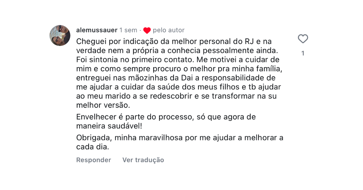Click the line starting 'mim e como sempre'
363x190 pixels.
pyautogui.click(x=179, y=68)
